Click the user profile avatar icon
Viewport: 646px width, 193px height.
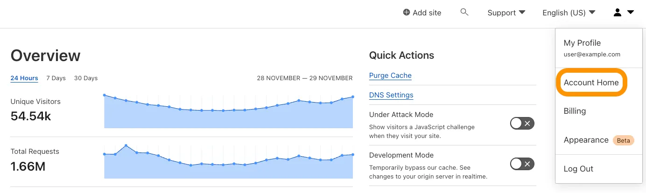pos(617,13)
